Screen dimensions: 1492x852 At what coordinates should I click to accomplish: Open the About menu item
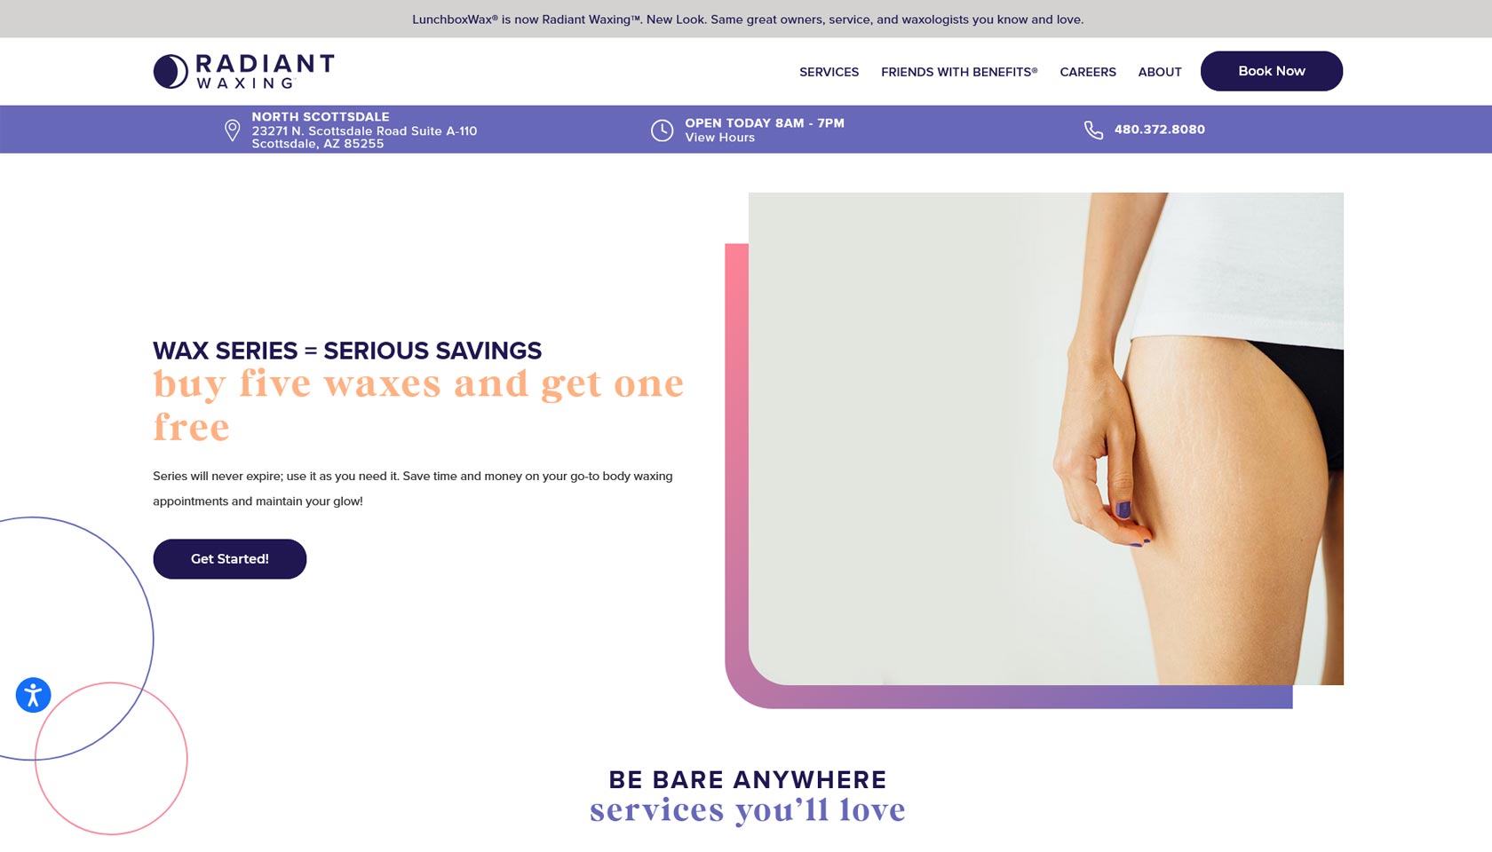pos(1160,72)
